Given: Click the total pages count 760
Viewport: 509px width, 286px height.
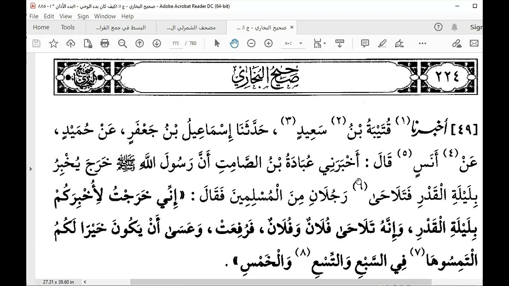Looking at the screenshot, I should click(x=193, y=44).
